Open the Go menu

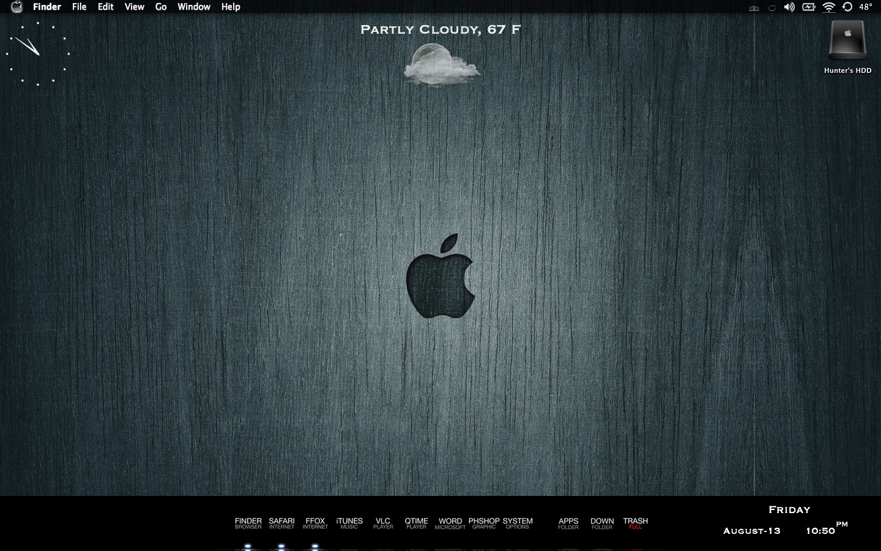(x=161, y=7)
